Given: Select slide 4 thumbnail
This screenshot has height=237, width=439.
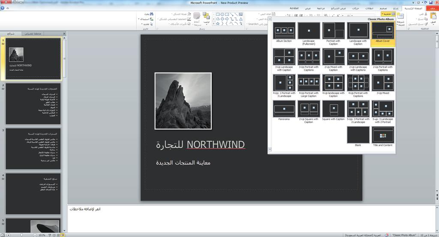Looking at the screenshot, I should pos(33,194).
